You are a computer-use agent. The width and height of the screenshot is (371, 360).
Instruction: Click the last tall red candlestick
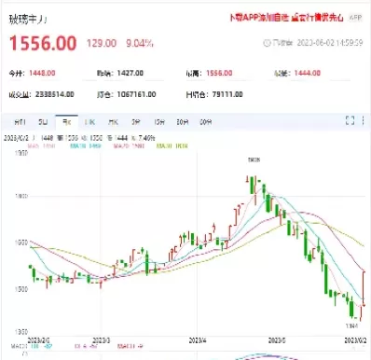pyautogui.click(x=364, y=288)
